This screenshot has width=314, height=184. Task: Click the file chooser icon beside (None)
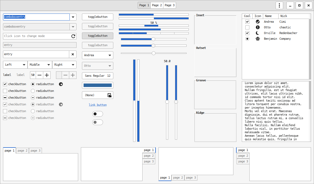tap(109, 95)
